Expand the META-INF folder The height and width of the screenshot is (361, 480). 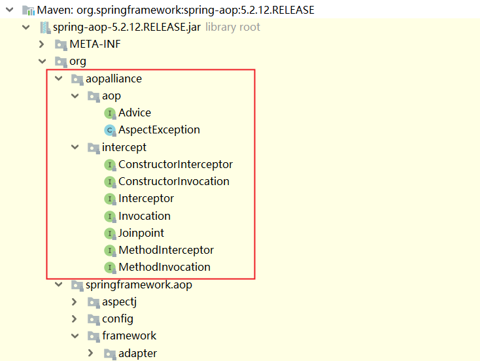click(42, 44)
